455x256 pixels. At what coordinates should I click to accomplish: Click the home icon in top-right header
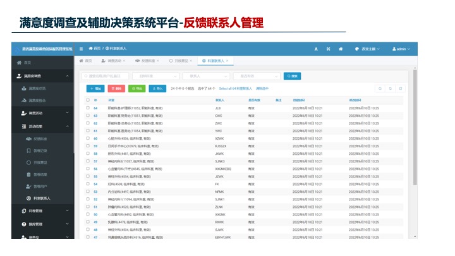tap(341, 49)
